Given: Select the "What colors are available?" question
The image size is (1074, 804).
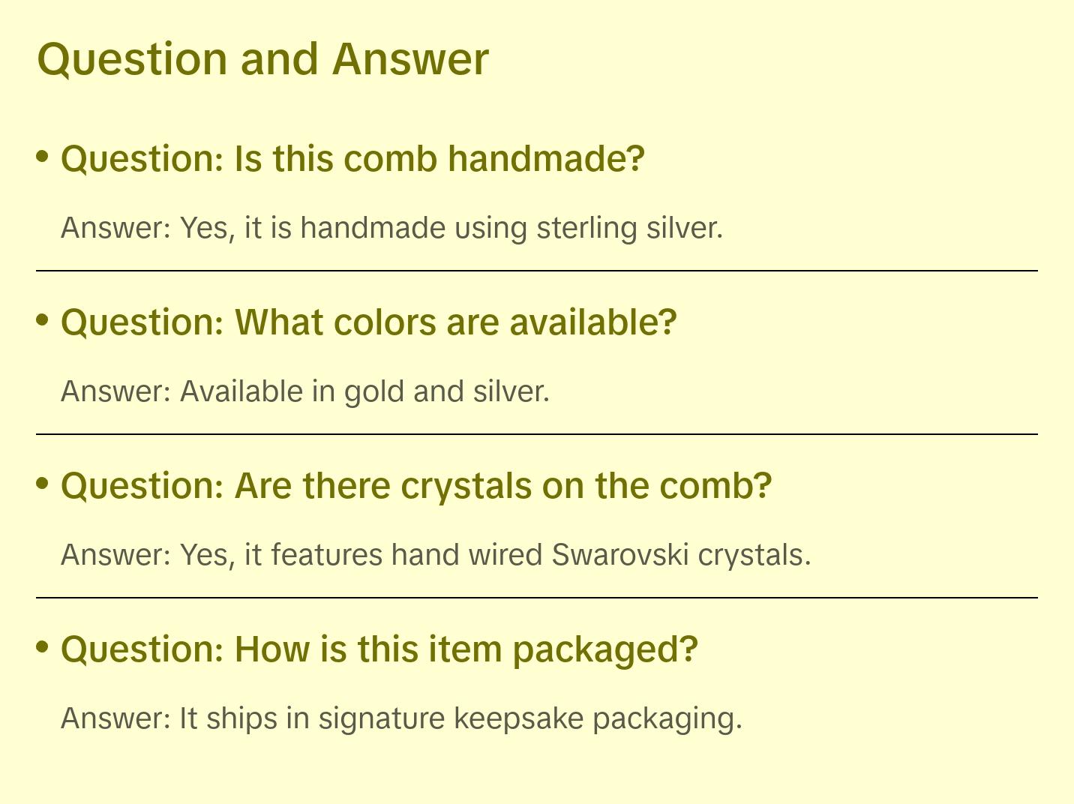Looking at the screenshot, I should pyautogui.click(x=368, y=322).
